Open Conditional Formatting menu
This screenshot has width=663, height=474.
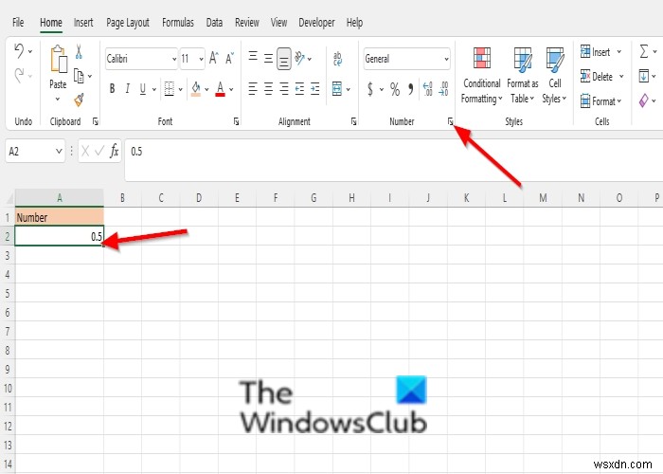click(481, 75)
